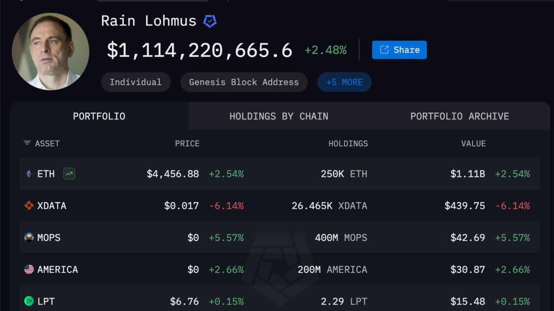
Task: Sort by the HOLDINGS column header
Action: pos(348,144)
